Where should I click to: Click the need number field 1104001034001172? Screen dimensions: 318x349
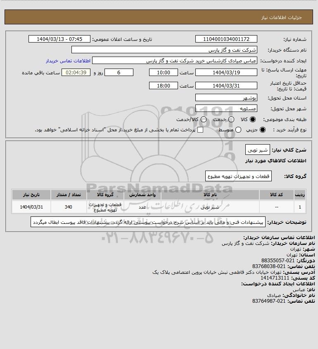226,39
